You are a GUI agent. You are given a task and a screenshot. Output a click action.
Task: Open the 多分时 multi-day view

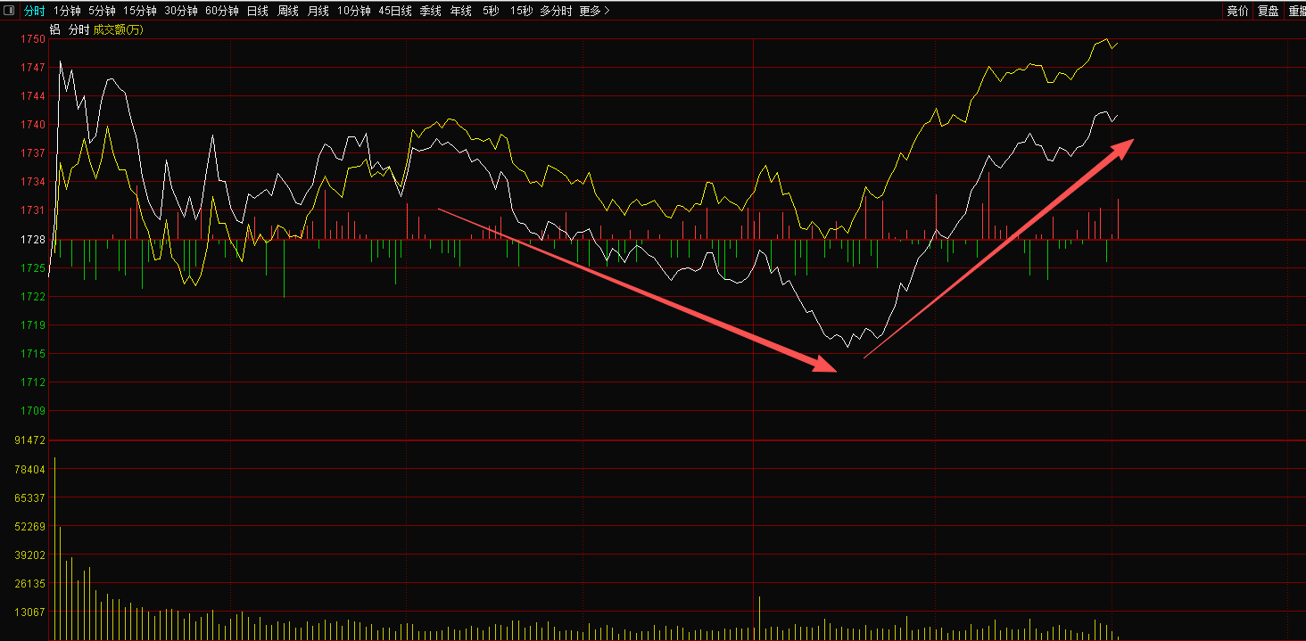557,11
